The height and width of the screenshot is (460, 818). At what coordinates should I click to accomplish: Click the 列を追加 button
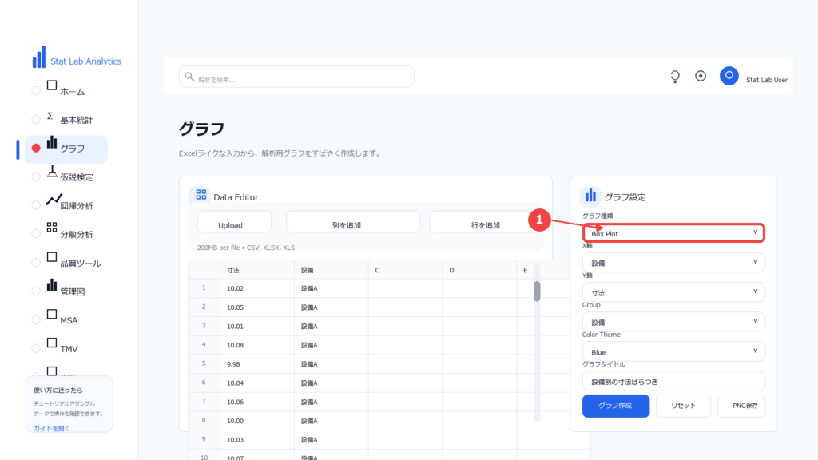pyautogui.click(x=352, y=222)
